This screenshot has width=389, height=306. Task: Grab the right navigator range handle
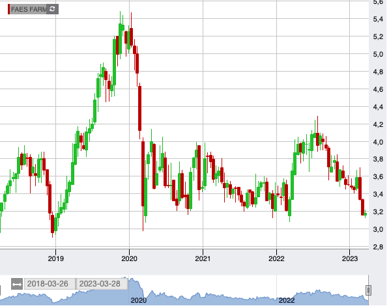(368, 290)
